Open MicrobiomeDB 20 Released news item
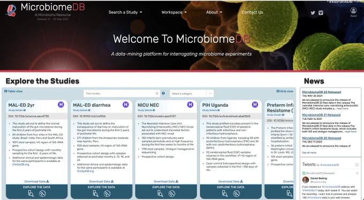The image size is (364, 200). tap(322, 138)
